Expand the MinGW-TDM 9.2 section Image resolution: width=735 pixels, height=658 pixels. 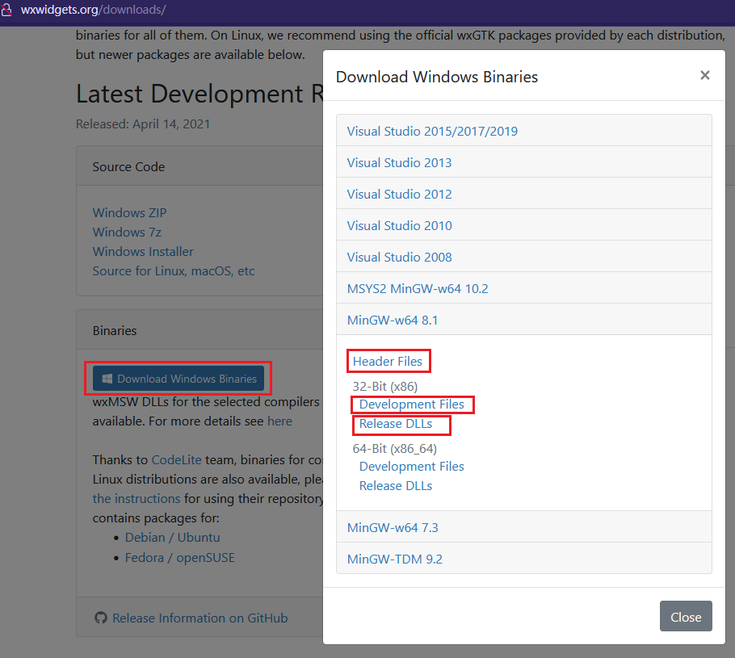click(395, 559)
